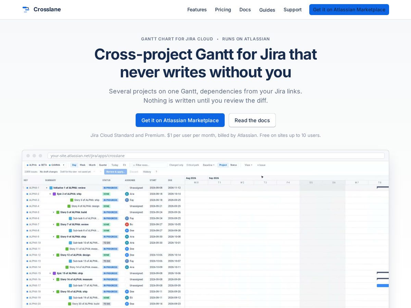
Task: Click the + Issue button
Action: pos(261,165)
